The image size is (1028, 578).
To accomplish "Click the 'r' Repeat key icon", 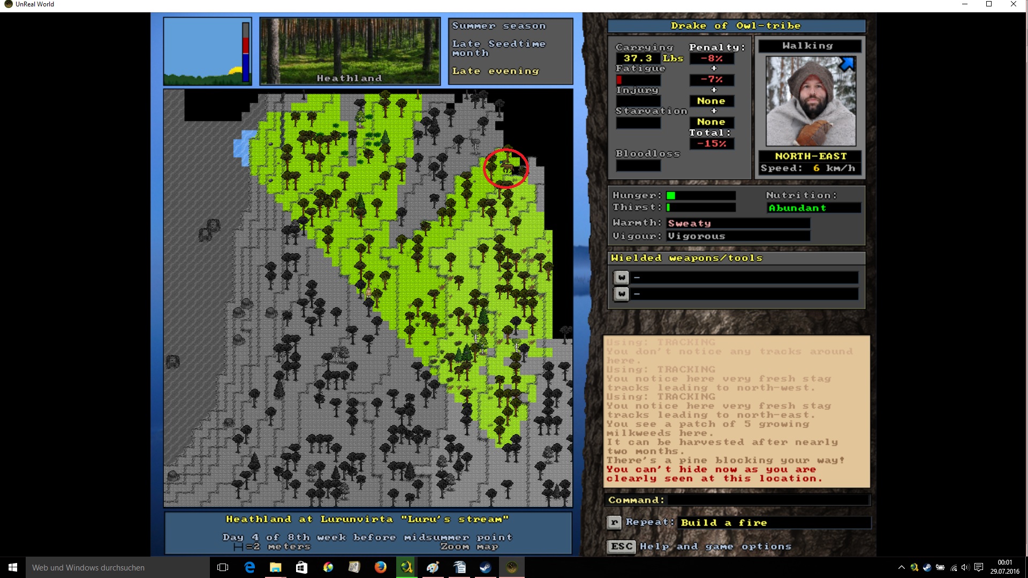I will coord(614,522).
